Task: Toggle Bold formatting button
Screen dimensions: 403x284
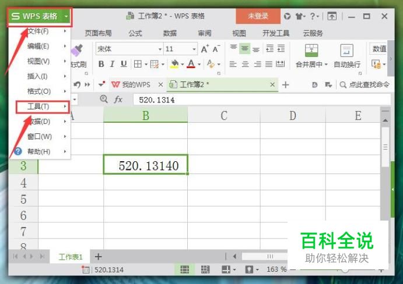Action: [101, 64]
